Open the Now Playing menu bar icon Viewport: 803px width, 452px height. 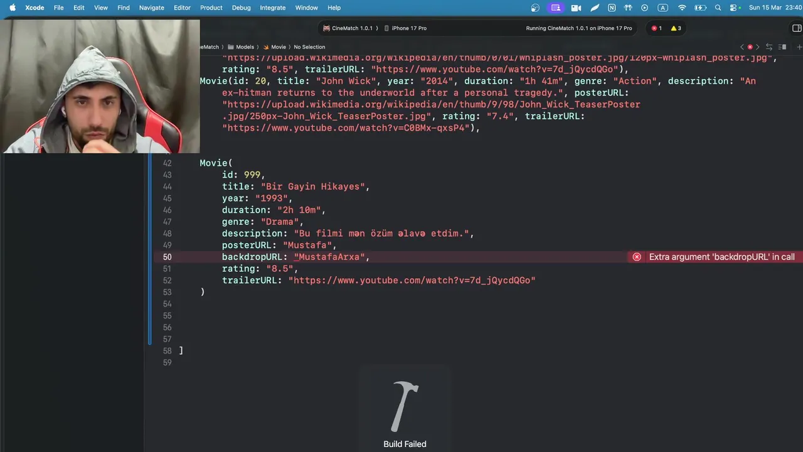645,8
